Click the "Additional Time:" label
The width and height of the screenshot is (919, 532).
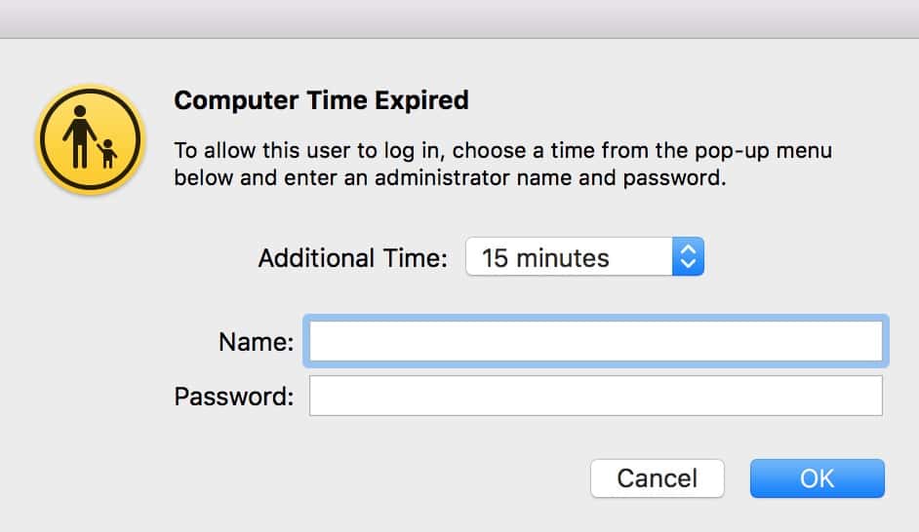click(352, 258)
